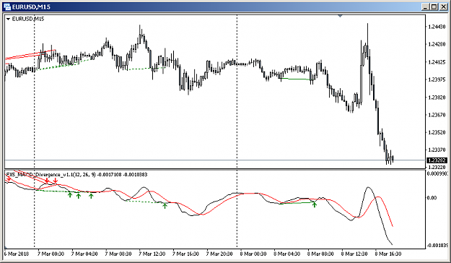This screenshot has height=263, width=451.
Task: Click the 0.00 level on indicator scale
Action: pos(432,197)
